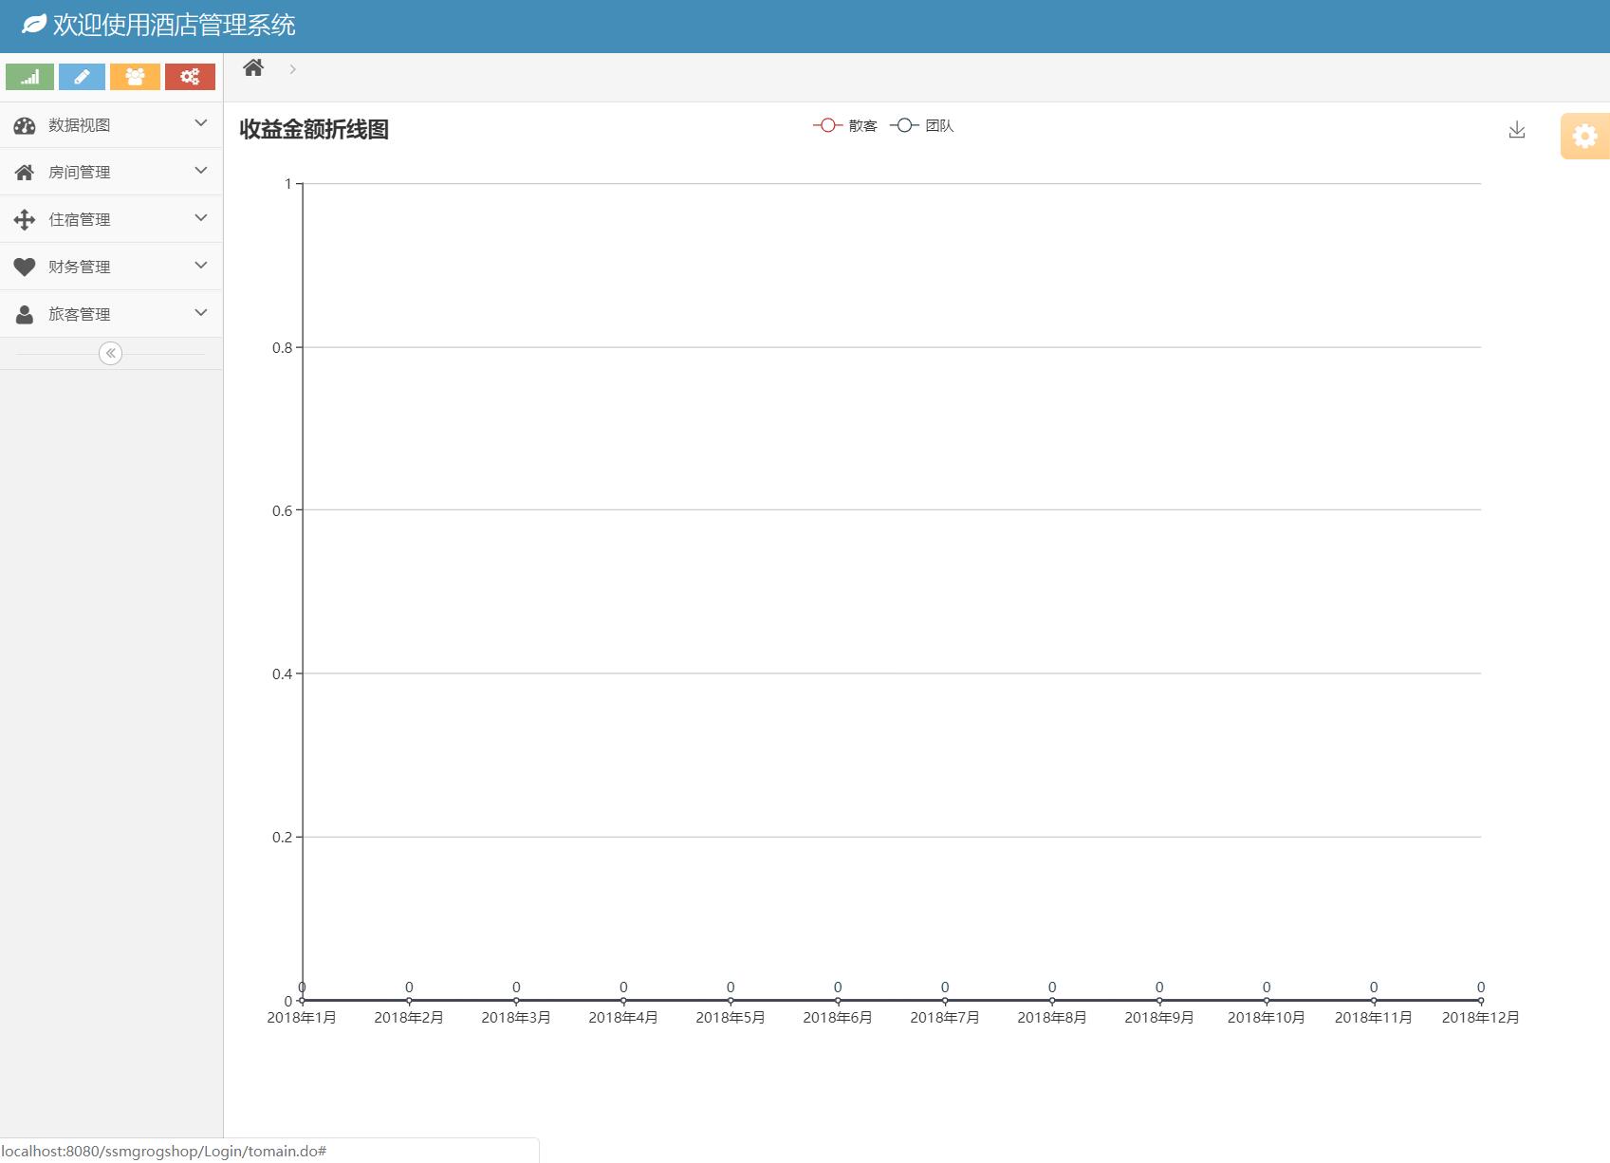Click the breadcrumb arrow separator
This screenshot has width=1610, height=1163.
tap(293, 69)
